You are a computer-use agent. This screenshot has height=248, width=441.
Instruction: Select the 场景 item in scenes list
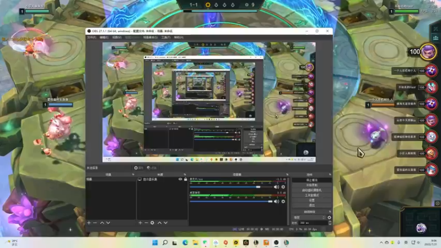(111, 179)
